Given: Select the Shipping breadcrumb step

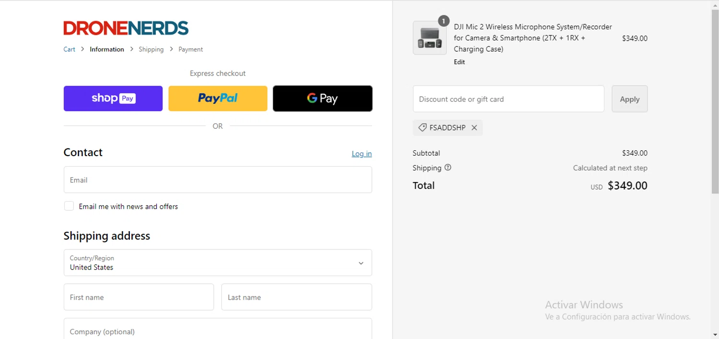Looking at the screenshot, I should point(151,49).
